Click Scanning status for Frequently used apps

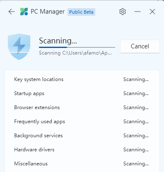click(136, 122)
